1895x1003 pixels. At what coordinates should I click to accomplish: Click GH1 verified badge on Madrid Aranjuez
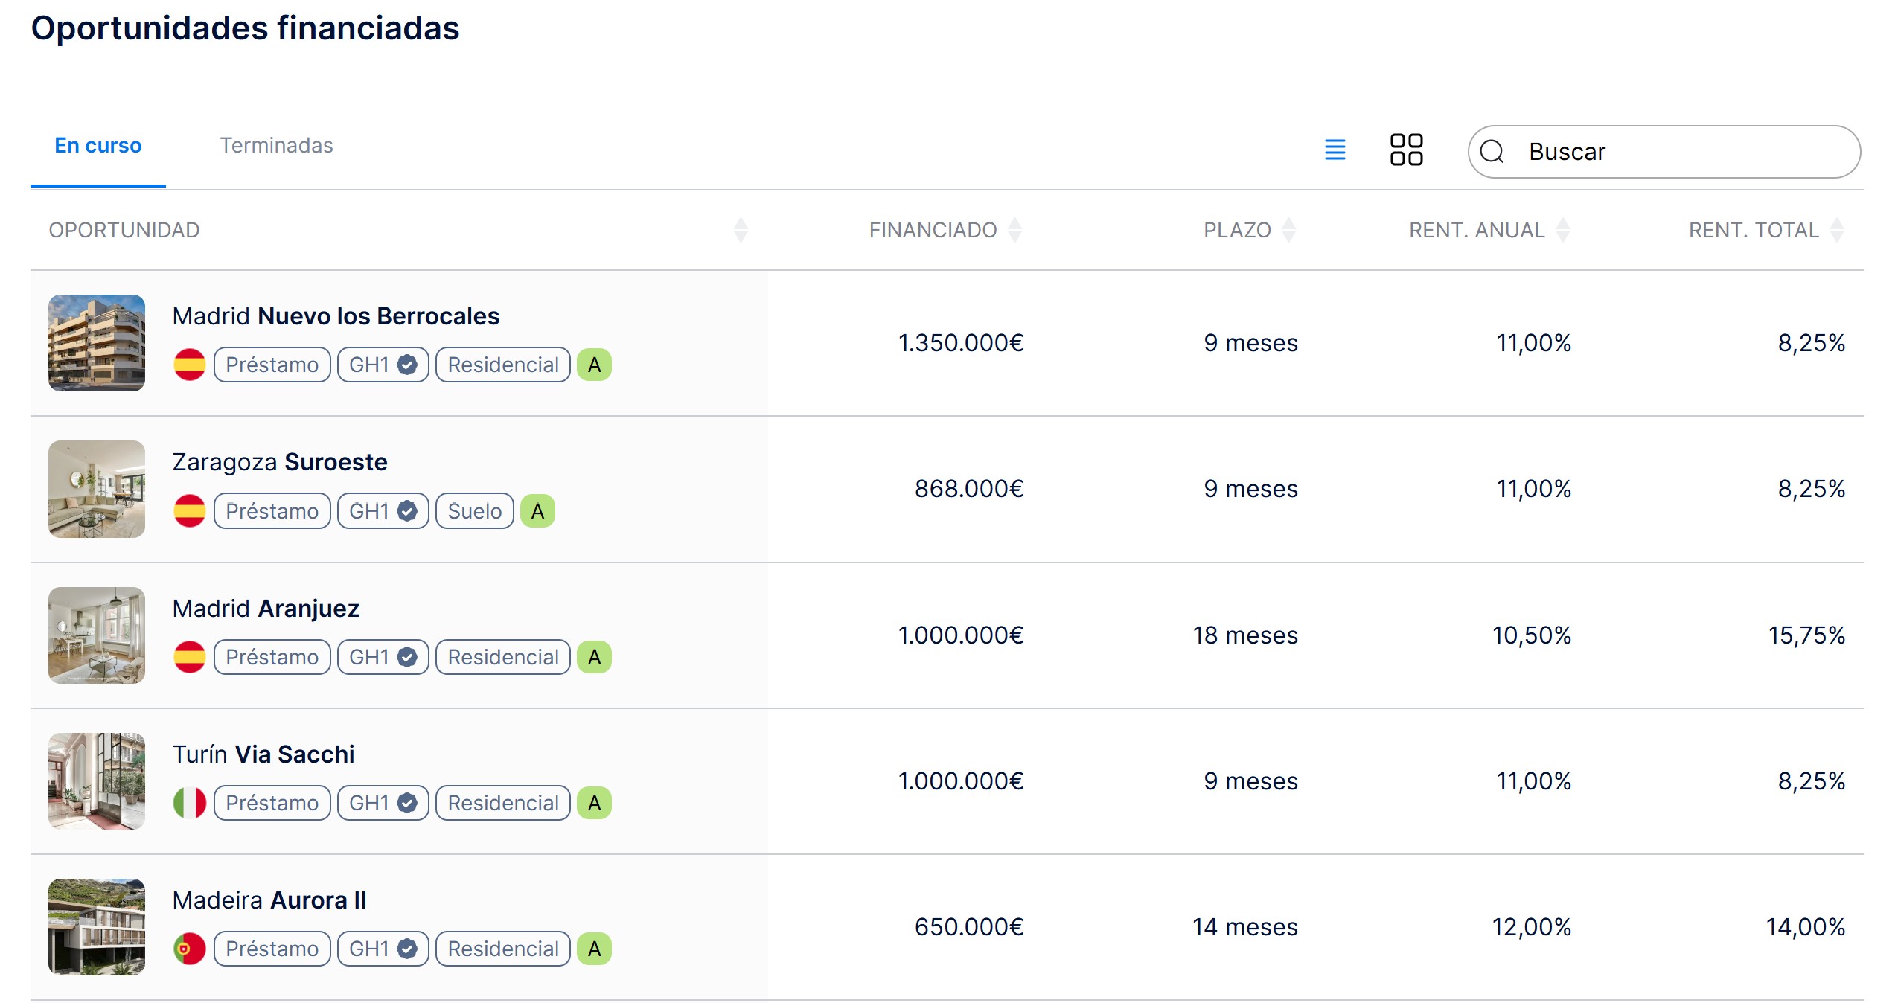coord(383,657)
